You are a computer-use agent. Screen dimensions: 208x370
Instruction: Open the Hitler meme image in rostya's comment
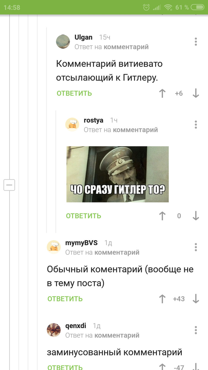click(x=117, y=174)
